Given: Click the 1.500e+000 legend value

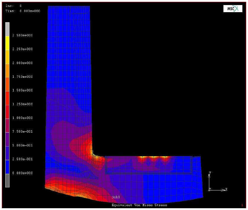Looking at the screenshot, I should click(x=22, y=90).
